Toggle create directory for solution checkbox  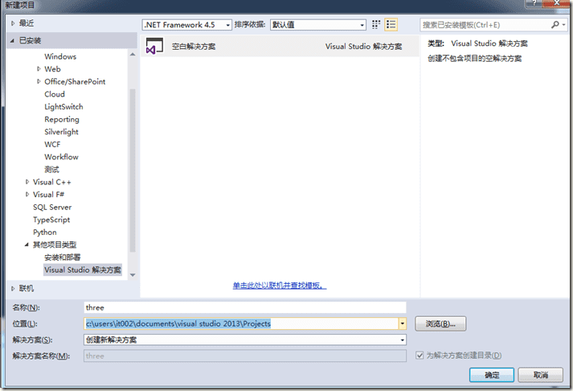click(x=420, y=355)
